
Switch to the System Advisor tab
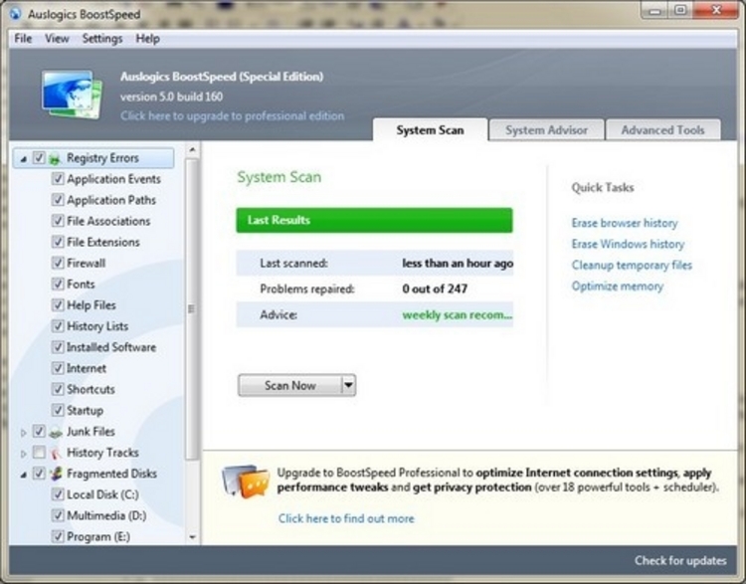pos(546,130)
